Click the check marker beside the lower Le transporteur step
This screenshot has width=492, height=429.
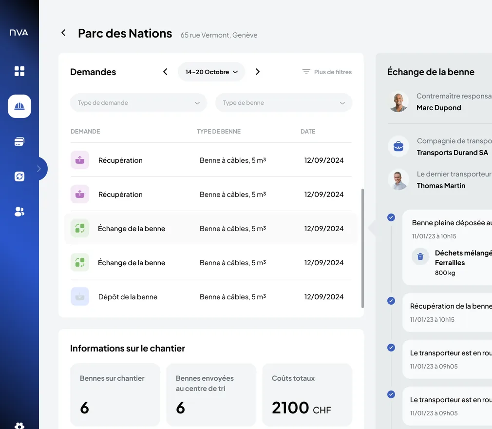pos(391,394)
